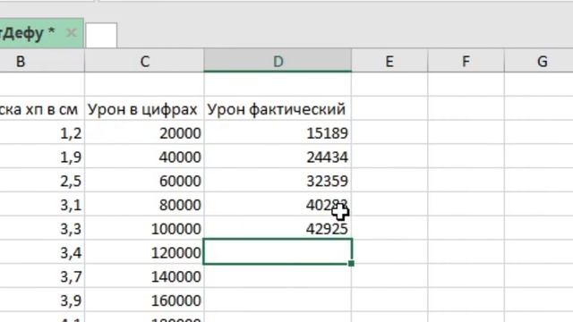Select cell with value 42925
The height and width of the screenshot is (322, 573).
point(278,228)
